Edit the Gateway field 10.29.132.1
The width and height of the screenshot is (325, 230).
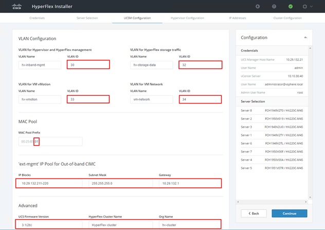pos(190,183)
